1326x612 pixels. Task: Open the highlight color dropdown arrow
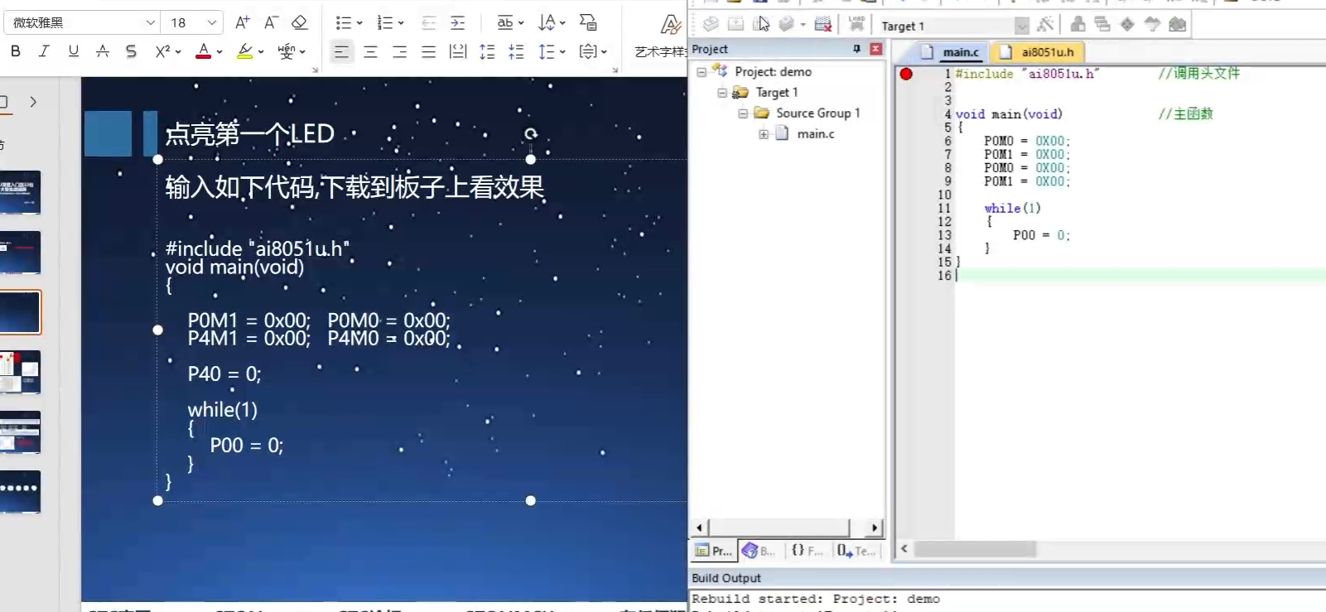click(261, 51)
